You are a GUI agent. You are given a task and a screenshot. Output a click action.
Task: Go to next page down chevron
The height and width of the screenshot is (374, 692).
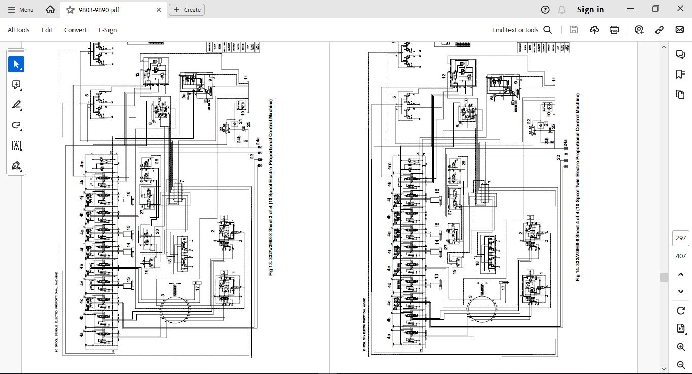681,292
